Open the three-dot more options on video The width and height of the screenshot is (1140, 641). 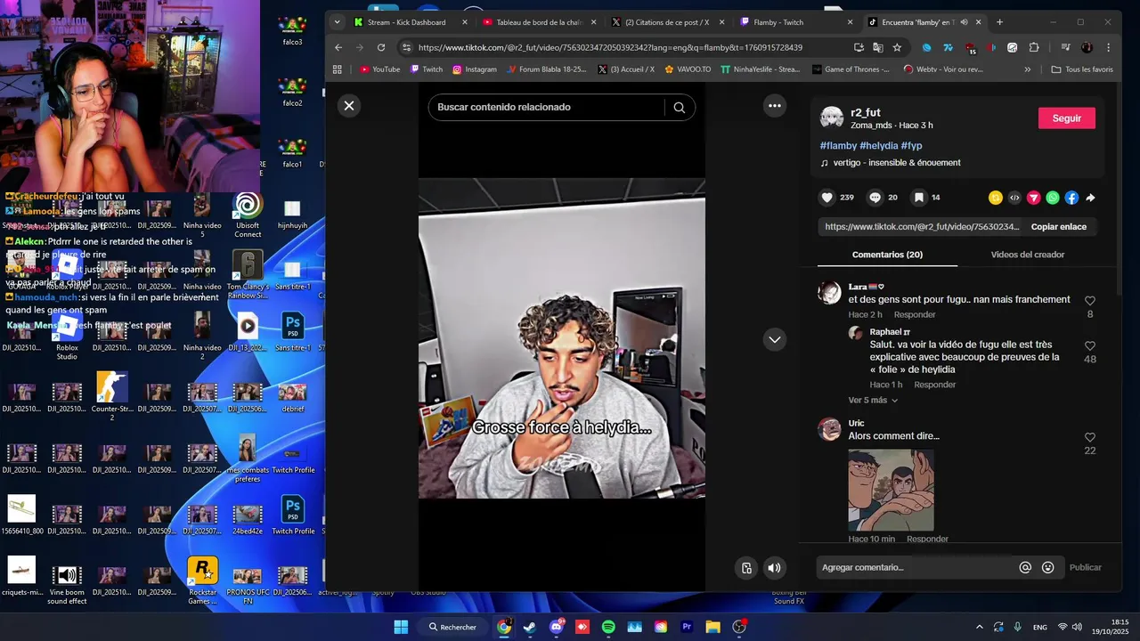pyautogui.click(x=775, y=106)
